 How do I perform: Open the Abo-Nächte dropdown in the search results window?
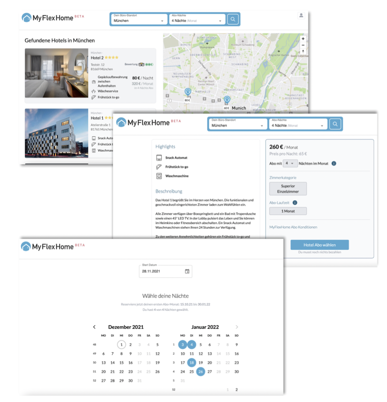(x=197, y=19)
